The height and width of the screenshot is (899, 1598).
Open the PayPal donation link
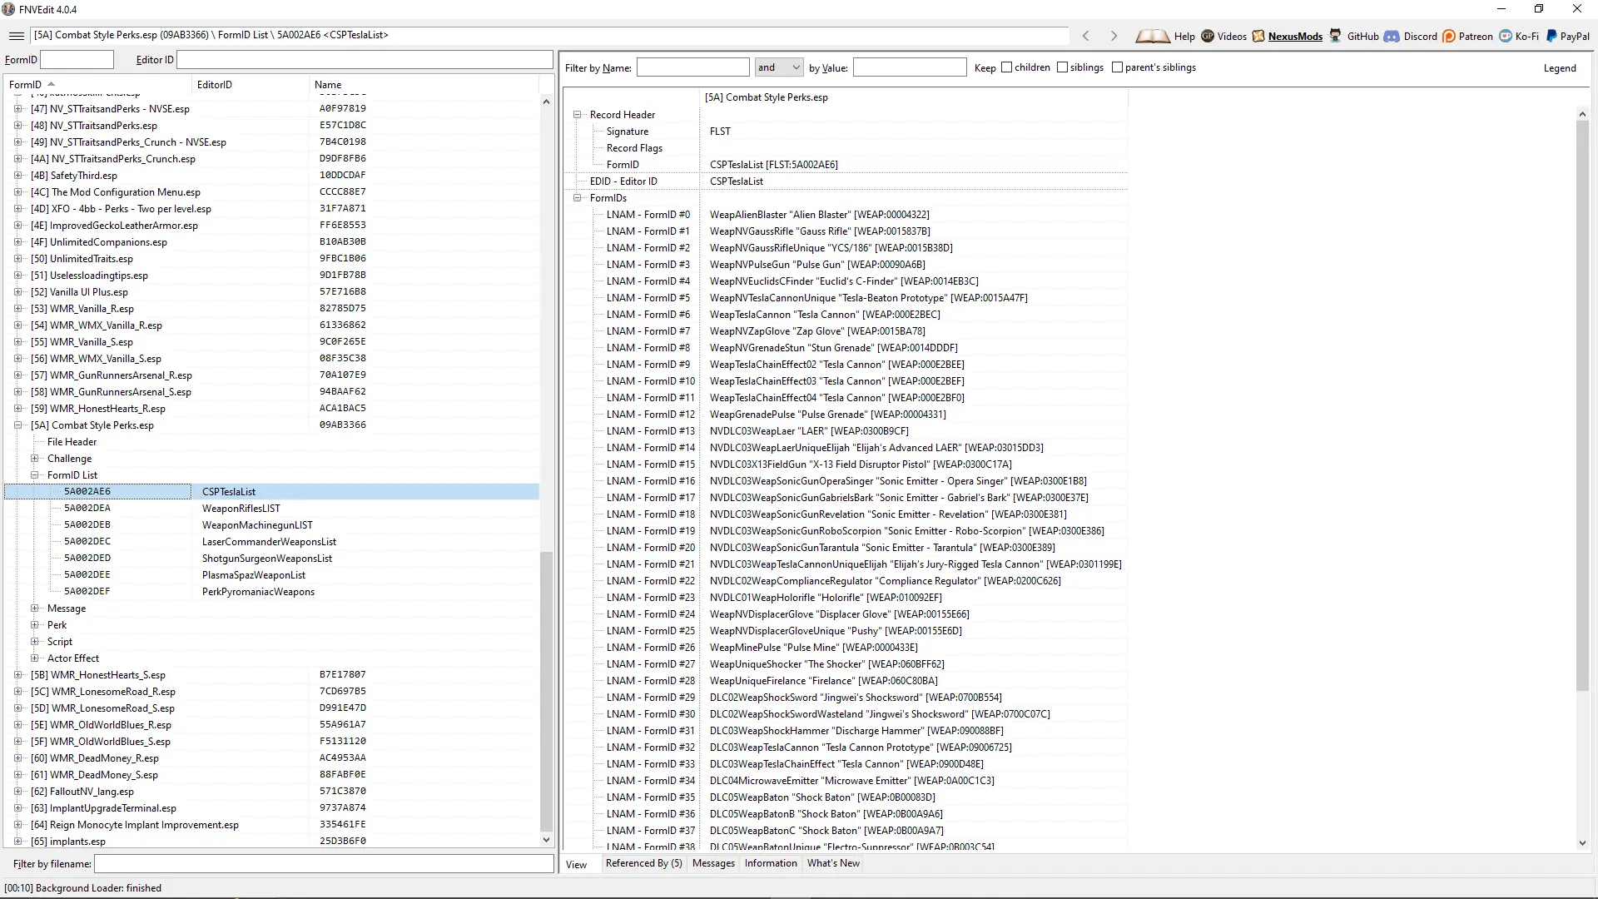[1567, 36]
